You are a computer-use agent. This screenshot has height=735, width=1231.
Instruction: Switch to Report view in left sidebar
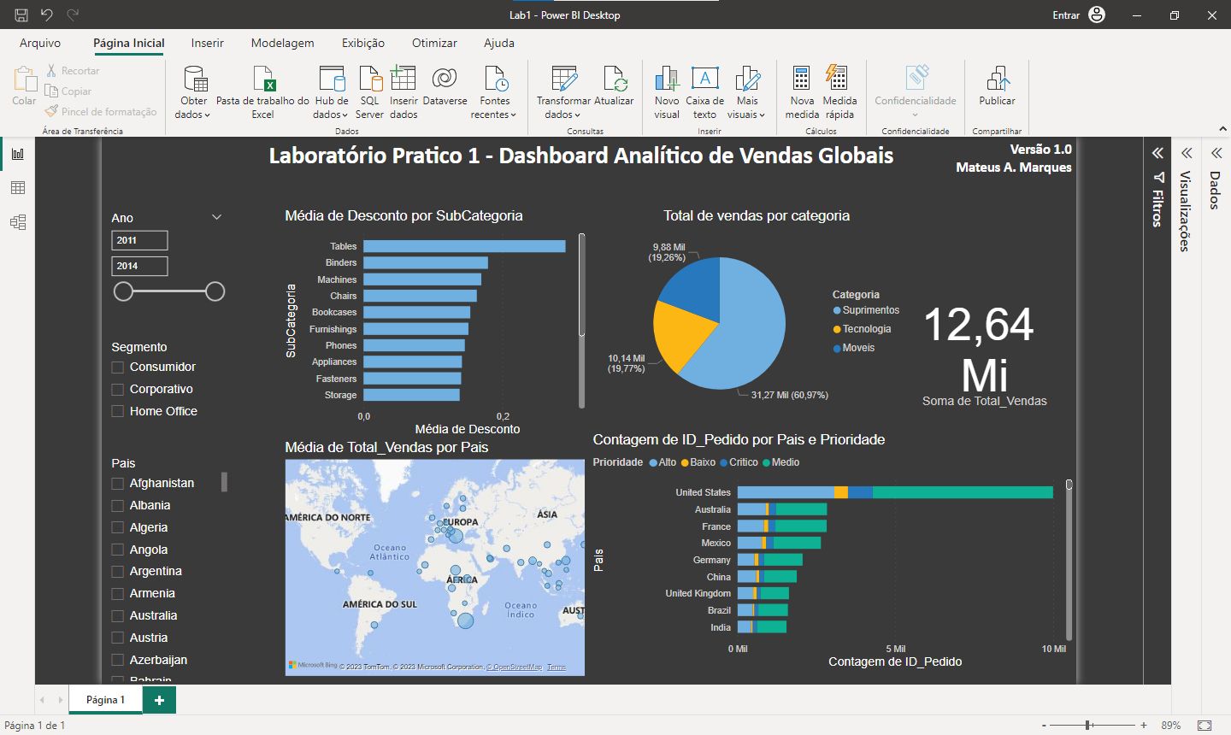click(18, 154)
